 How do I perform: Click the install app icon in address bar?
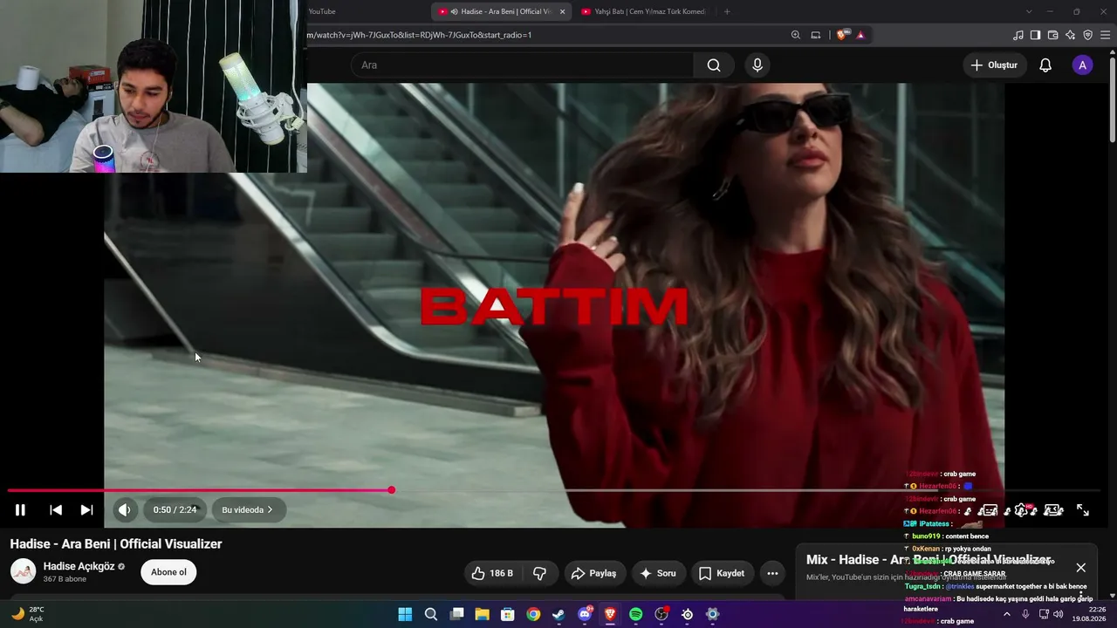(x=816, y=35)
